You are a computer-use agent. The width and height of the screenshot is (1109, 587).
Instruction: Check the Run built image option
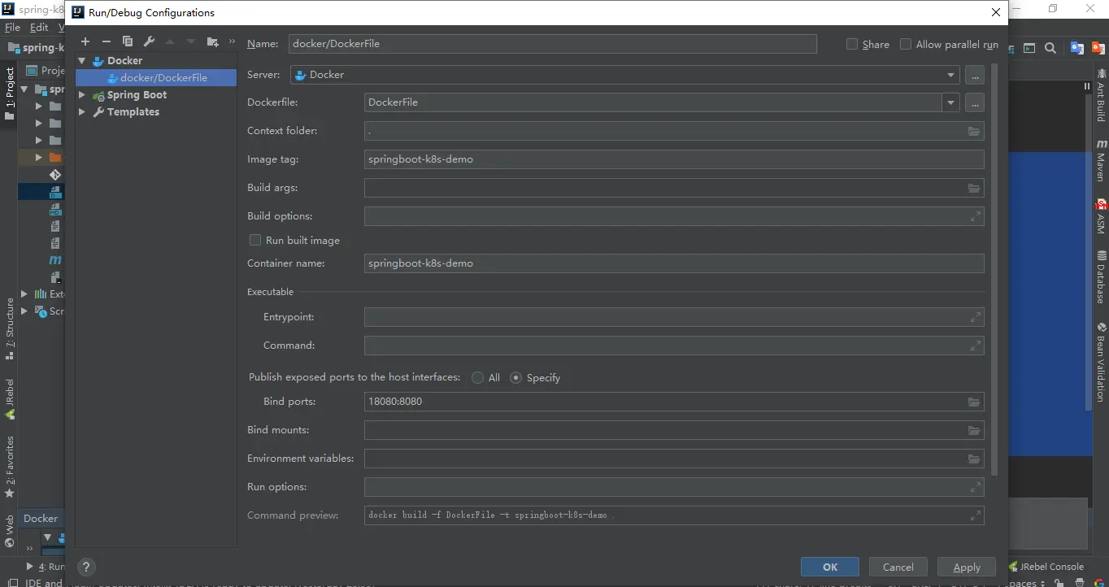coord(255,240)
